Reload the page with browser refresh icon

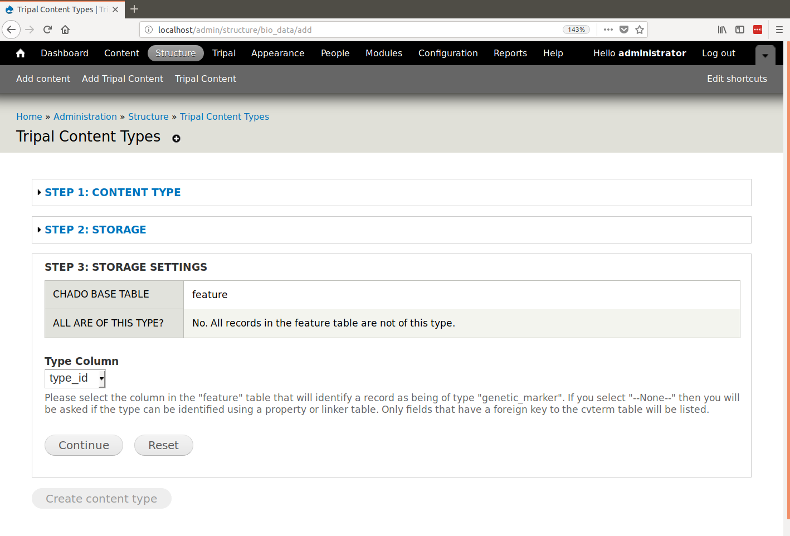point(47,30)
